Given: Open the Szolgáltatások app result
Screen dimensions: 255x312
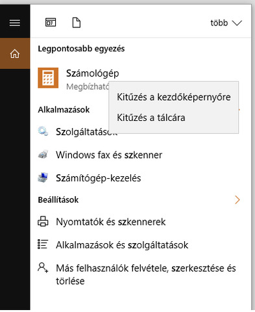Looking at the screenshot, I should (x=86, y=132).
